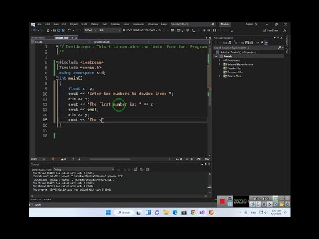Image resolution: width=319 pixels, height=239 pixels.
Task: Open Windows Start menu
Action: pos(108,212)
